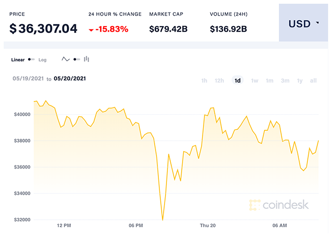Click the CoinDesk logo watermark
This screenshot has width=332, height=234.
point(279,205)
